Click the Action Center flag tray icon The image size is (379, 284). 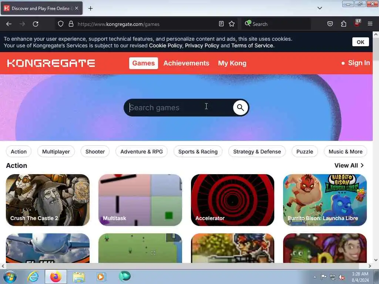(323, 277)
